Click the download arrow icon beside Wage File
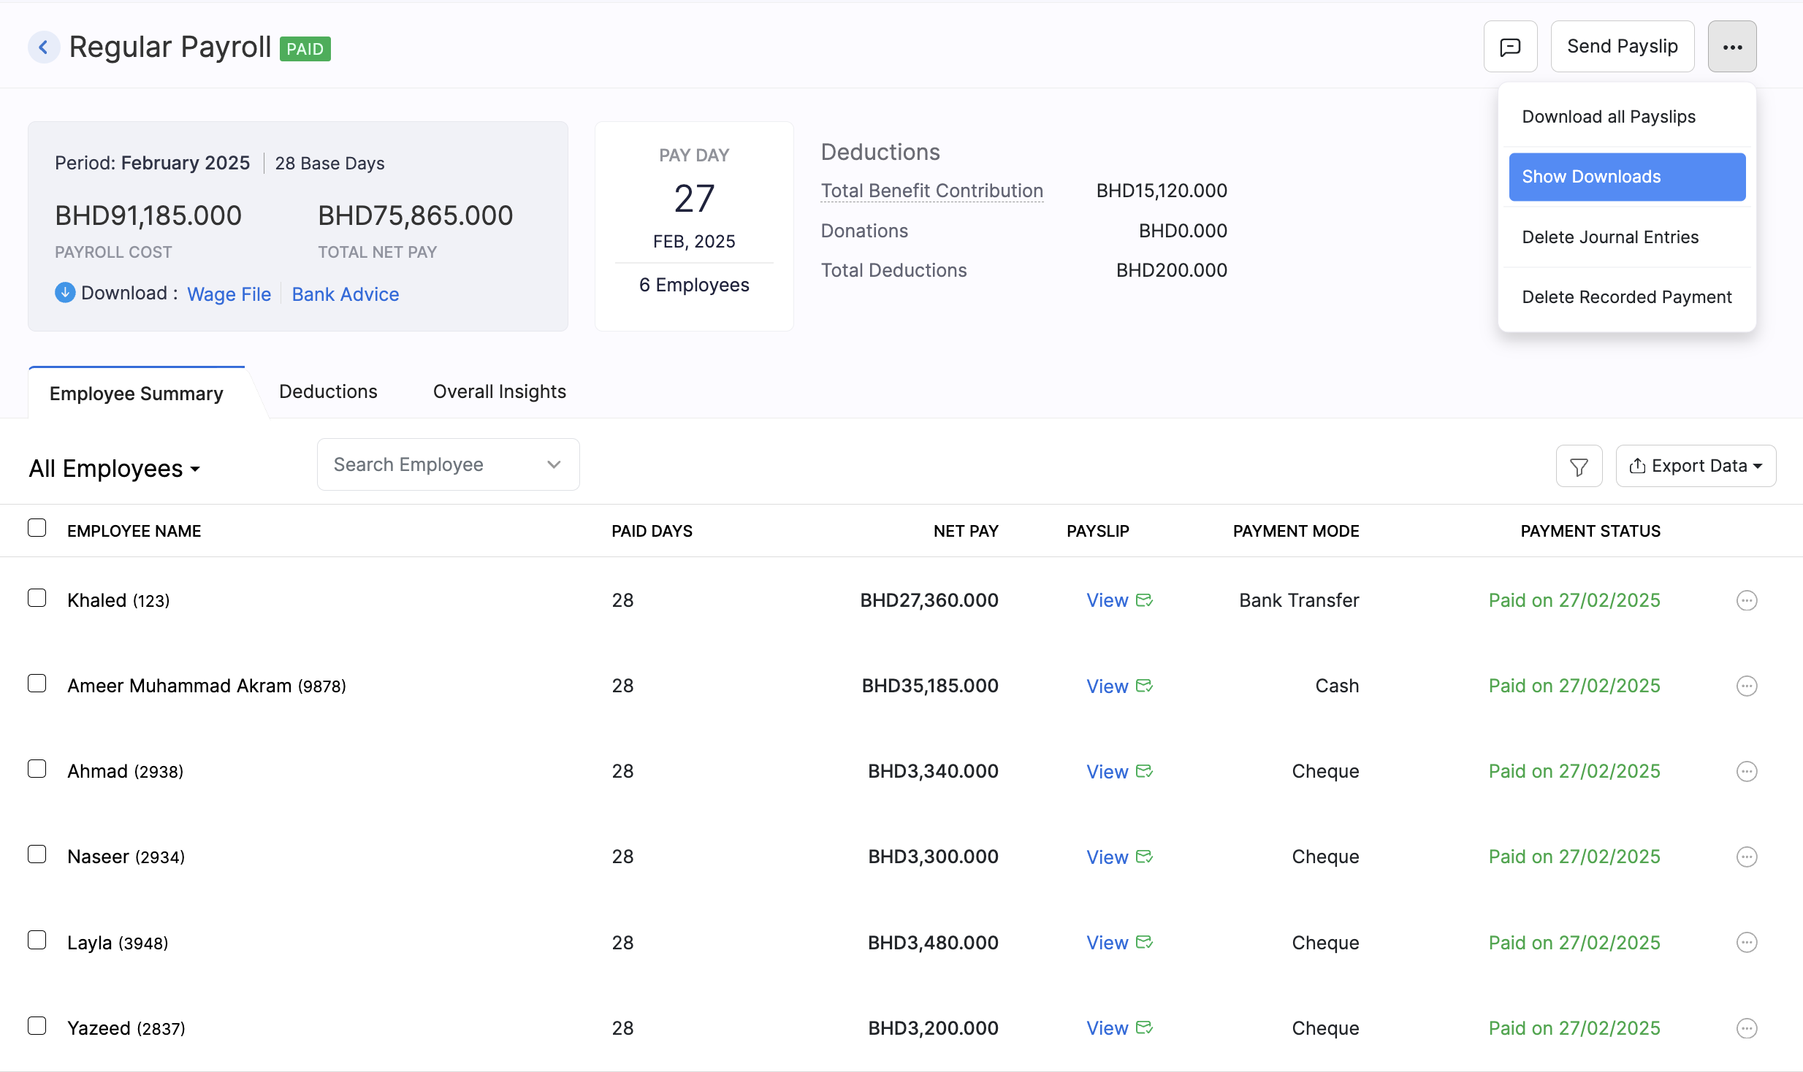 coord(64,293)
